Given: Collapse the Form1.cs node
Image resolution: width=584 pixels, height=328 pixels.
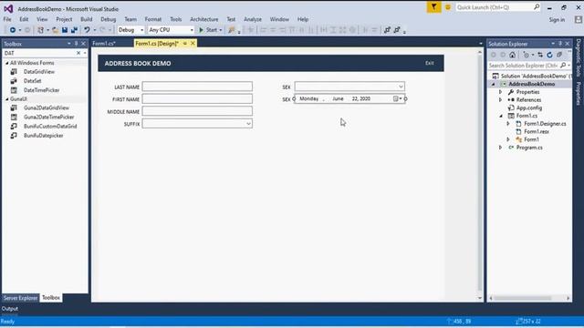Looking at the screenshot, I should tap(501, 116).
